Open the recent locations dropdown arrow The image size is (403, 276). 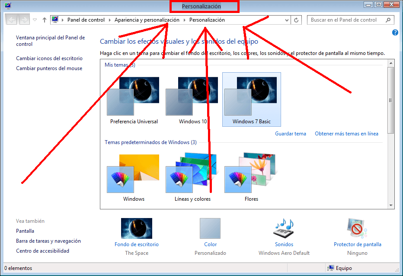pyautogui.click(x=35, y=20)
